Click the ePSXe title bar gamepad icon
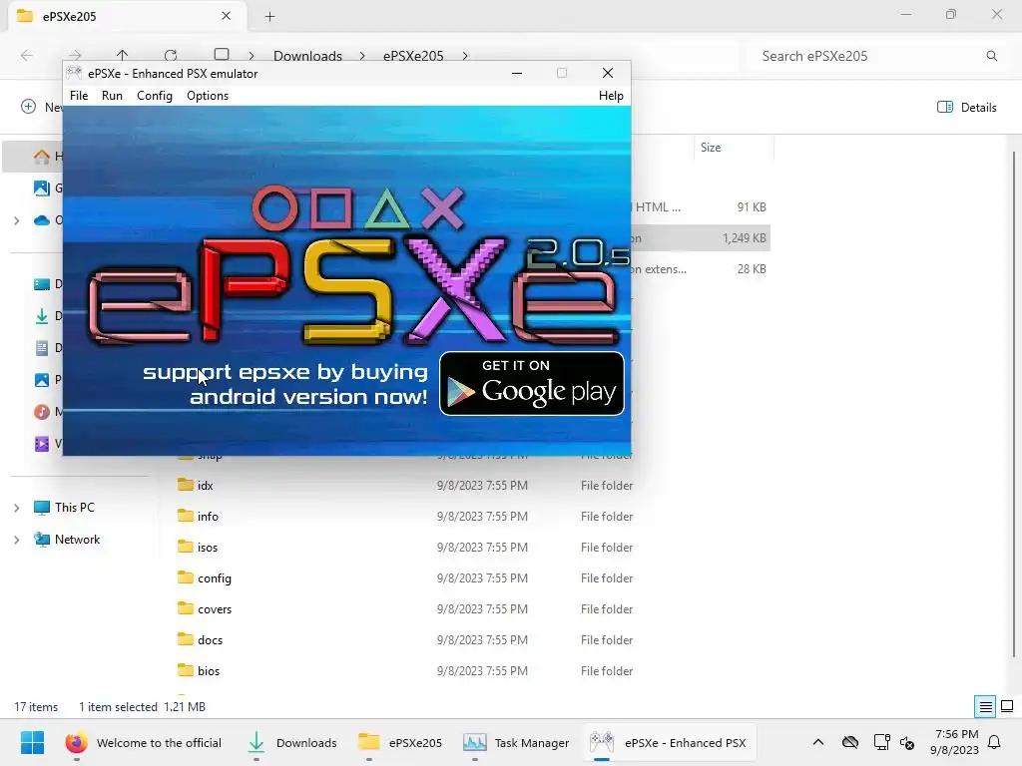 [74, 73]
